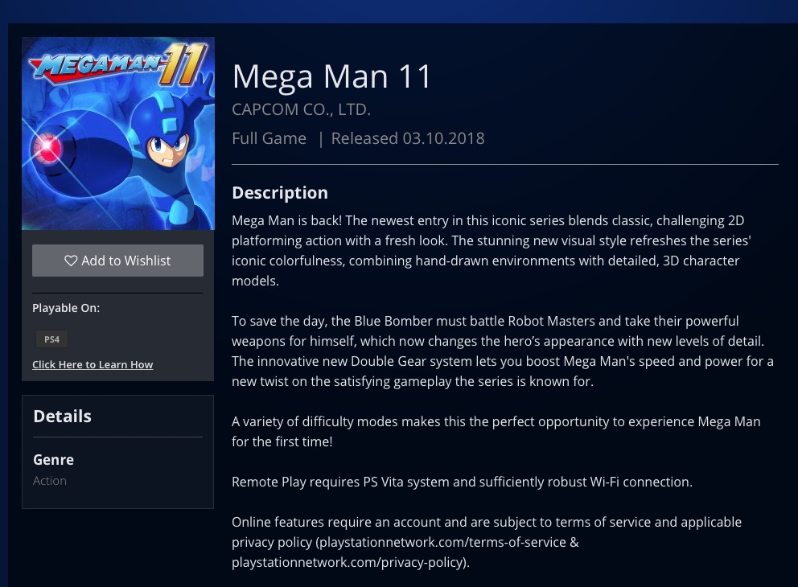Open the Click Here to Learn How link
This screenshot has width=798, height=587.
[x=93, y=365]
